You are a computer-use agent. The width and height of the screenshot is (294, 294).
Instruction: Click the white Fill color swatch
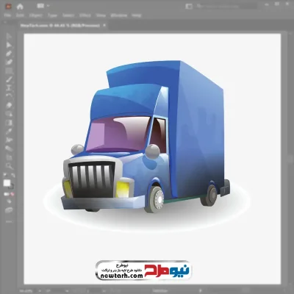(7, 183)
